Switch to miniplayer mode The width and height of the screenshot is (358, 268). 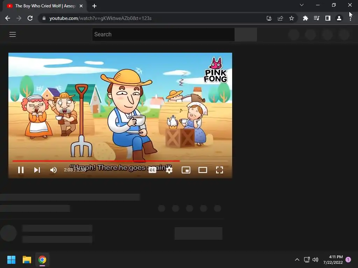click(186, 170)
